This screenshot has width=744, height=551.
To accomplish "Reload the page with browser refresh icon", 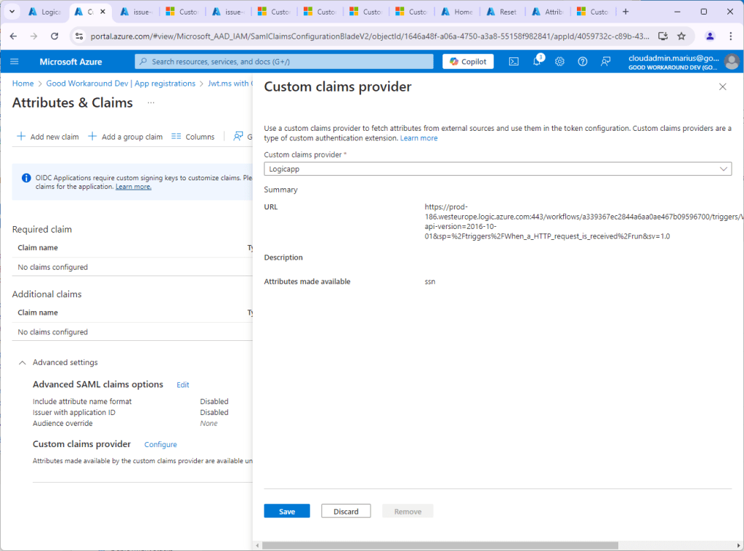I will point(54,36).
